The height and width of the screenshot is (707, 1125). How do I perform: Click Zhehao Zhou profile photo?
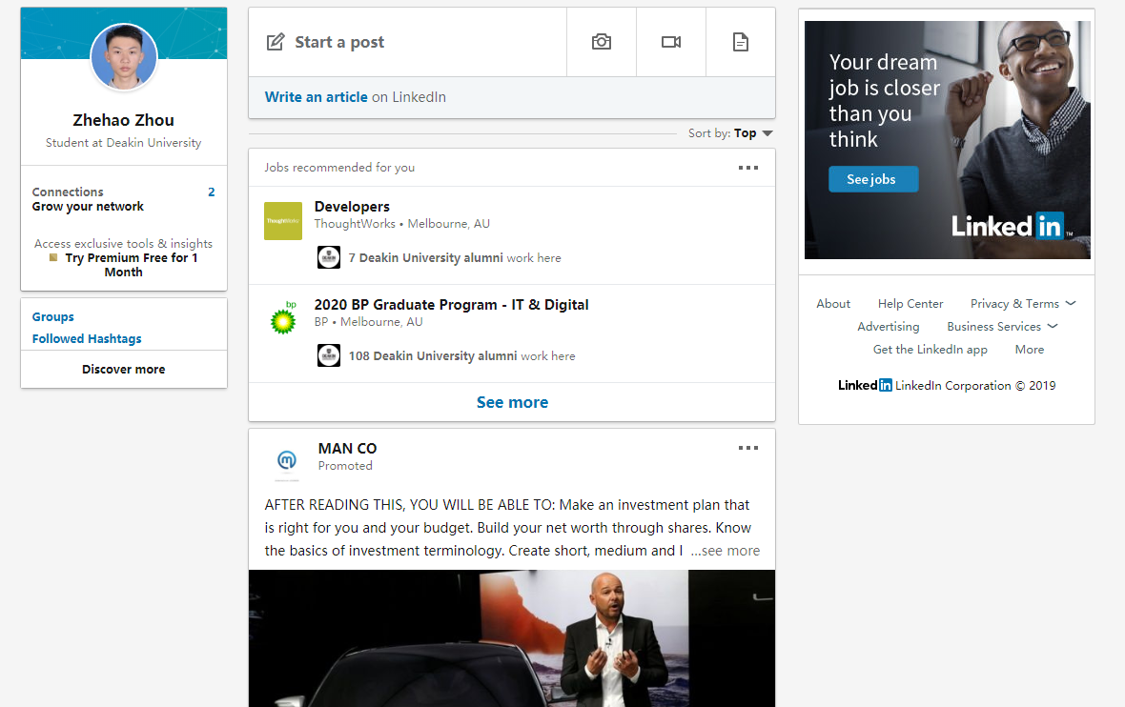click(124, 58)
